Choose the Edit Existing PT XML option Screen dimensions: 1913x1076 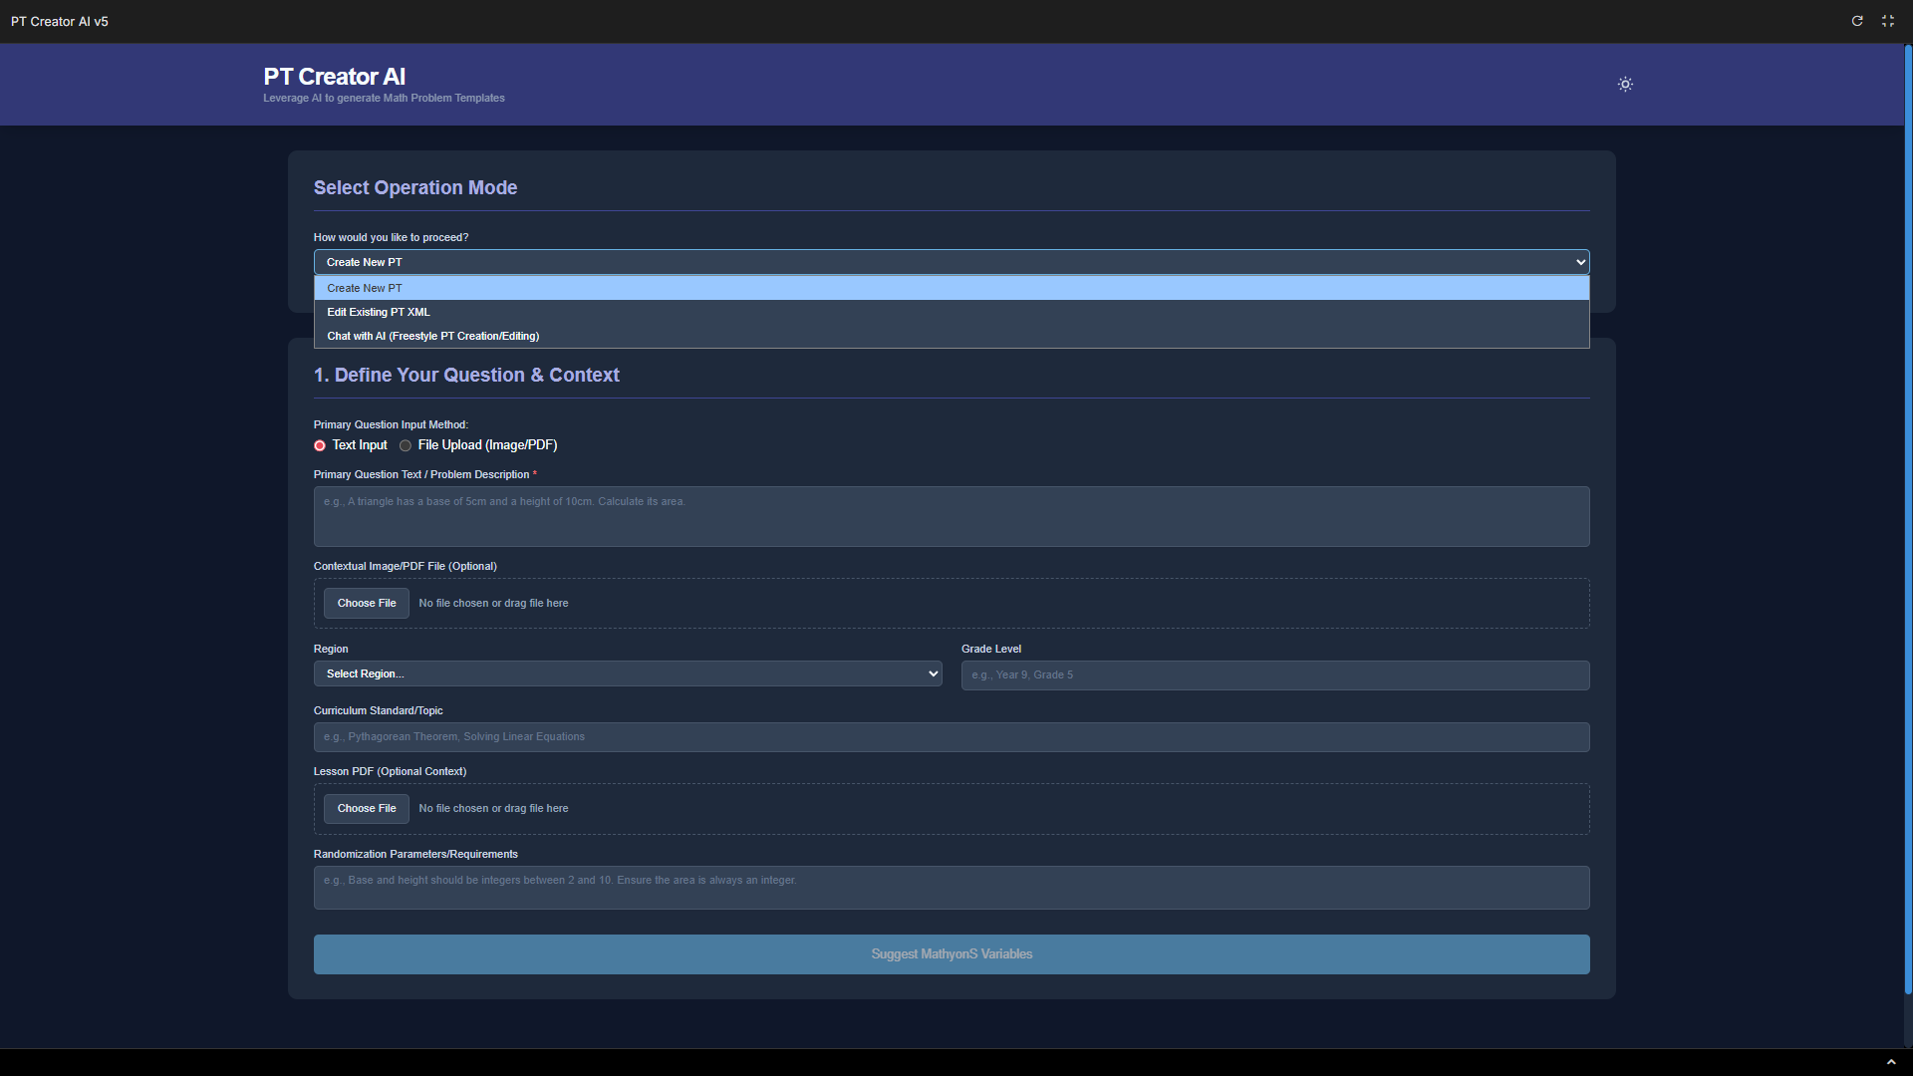[952, 312]
